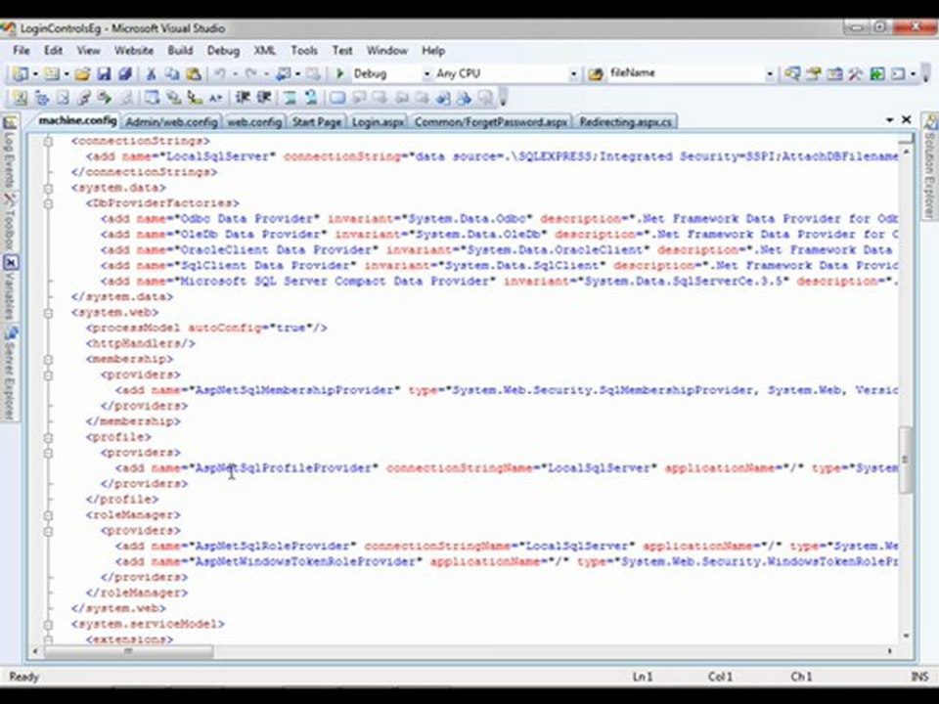
Task: Open the Window menu
Action: tap(387, 51)
